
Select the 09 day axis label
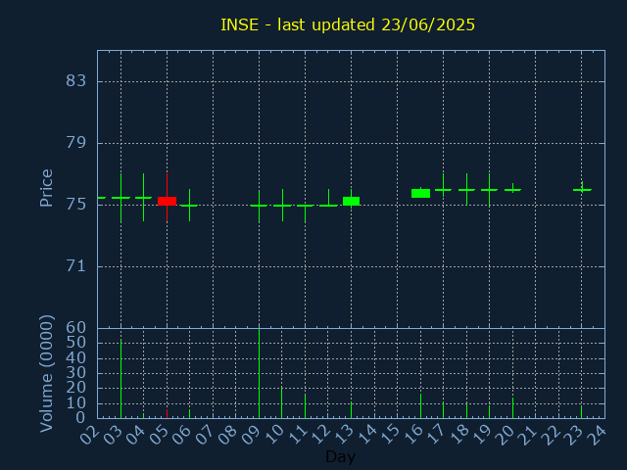251,435
